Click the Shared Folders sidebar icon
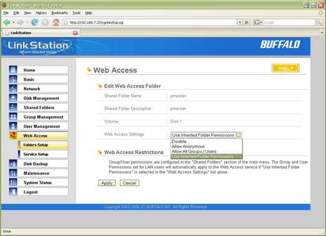 pos(13,107)
